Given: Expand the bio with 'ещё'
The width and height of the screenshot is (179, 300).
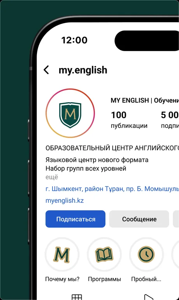Looking at the screenshot, I should click(52, 177).
